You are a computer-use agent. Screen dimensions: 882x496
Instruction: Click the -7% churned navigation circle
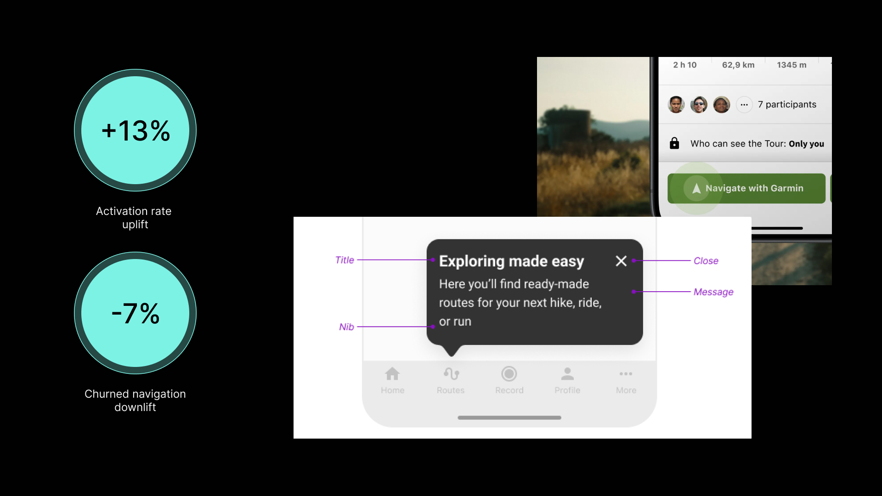(x=136, y=313)
